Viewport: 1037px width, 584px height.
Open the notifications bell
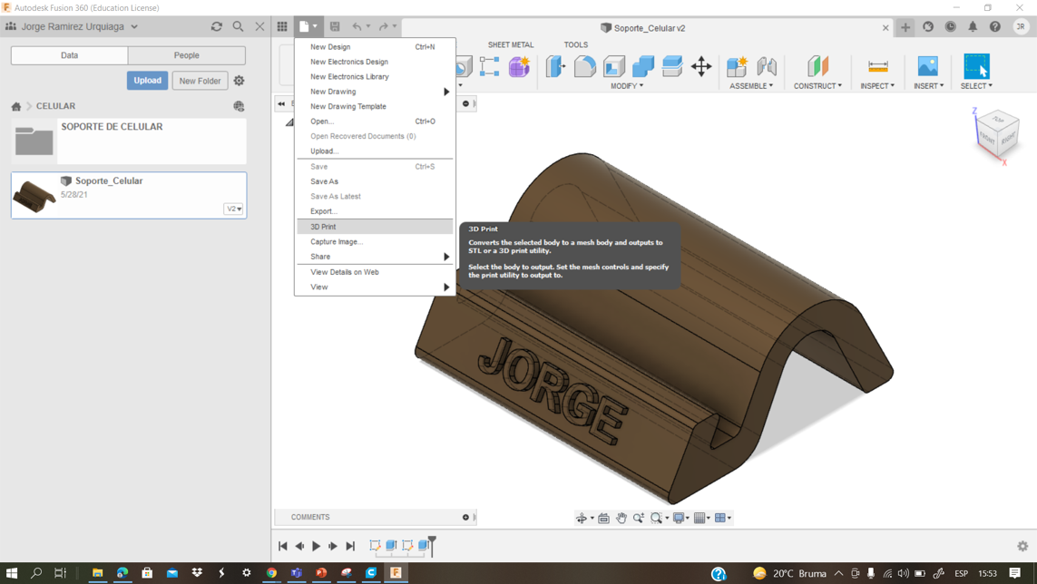973,27
